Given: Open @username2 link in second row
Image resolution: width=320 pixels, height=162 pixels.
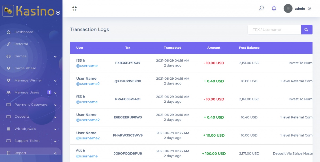Looking at the screenshot, I should click(88, 84).
